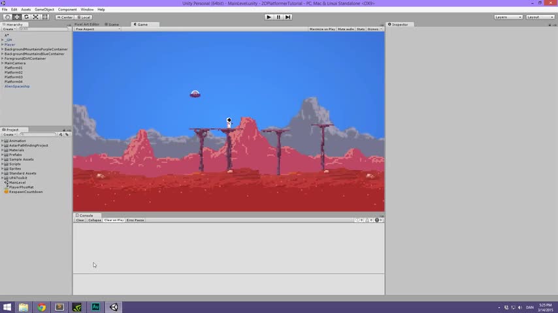Select the Scale tool in the toolbar
The image size is (558, 313).
click(x=35, y=17)
